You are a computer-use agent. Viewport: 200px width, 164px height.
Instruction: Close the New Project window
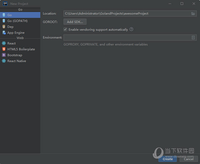194,4
